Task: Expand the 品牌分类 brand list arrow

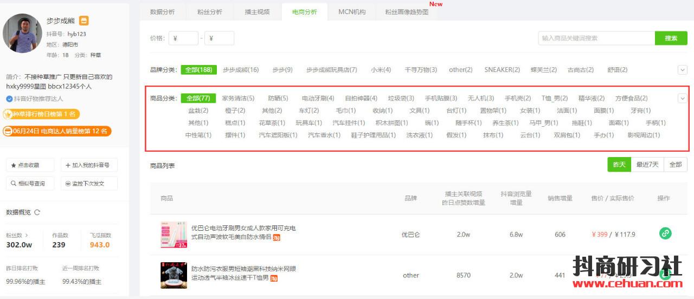Action: (x=682, y=69)
